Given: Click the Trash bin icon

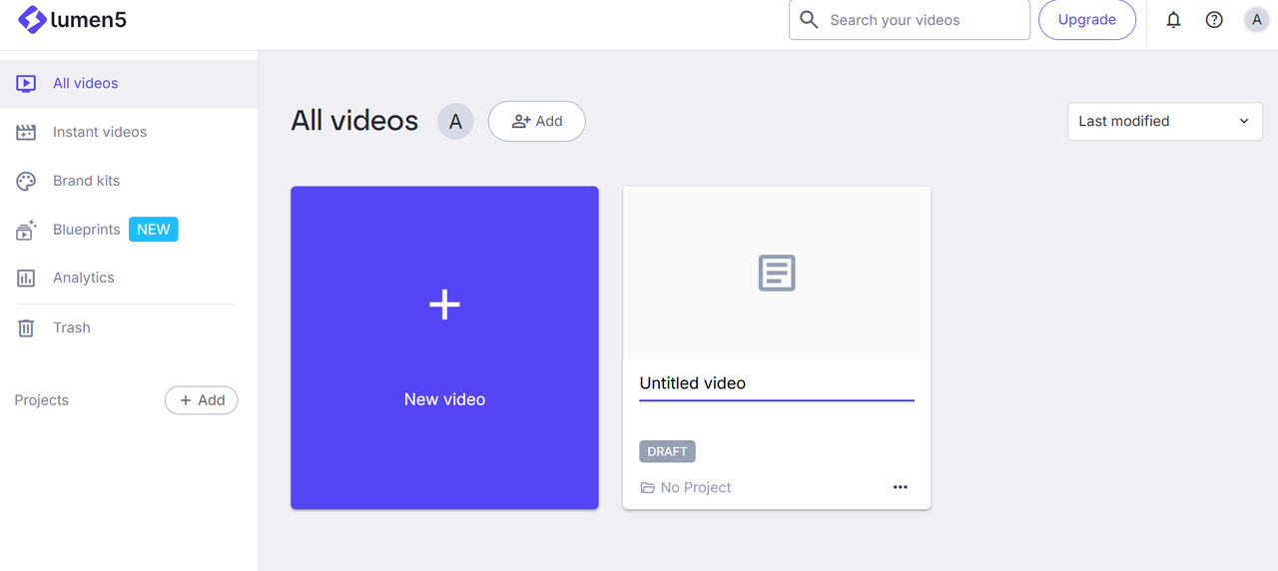Looking at the screenshot, I should [26, 327].
